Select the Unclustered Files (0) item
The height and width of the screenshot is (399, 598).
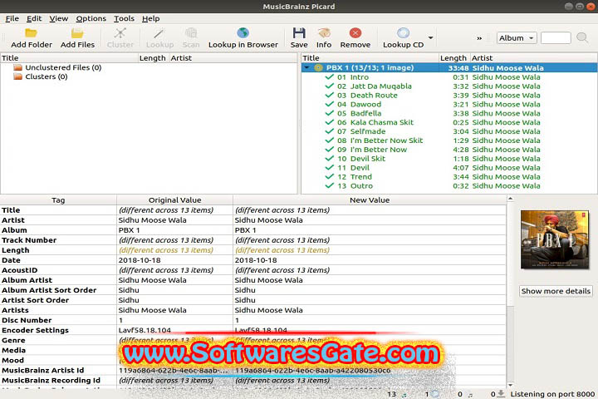tap(63, 67)
